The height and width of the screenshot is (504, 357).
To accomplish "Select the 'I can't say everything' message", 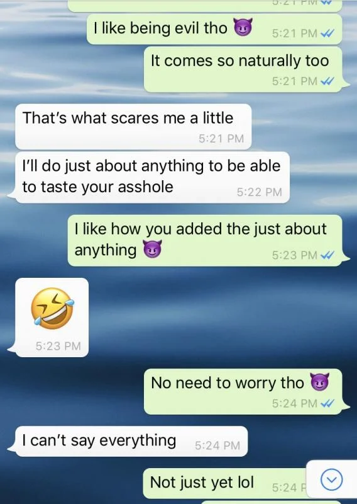I will [131, 442].
